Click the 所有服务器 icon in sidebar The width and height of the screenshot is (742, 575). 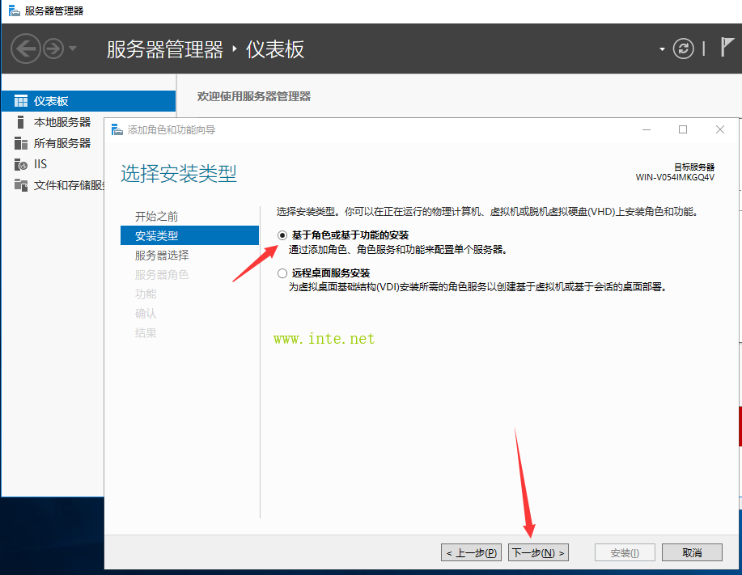coord(21,143)
